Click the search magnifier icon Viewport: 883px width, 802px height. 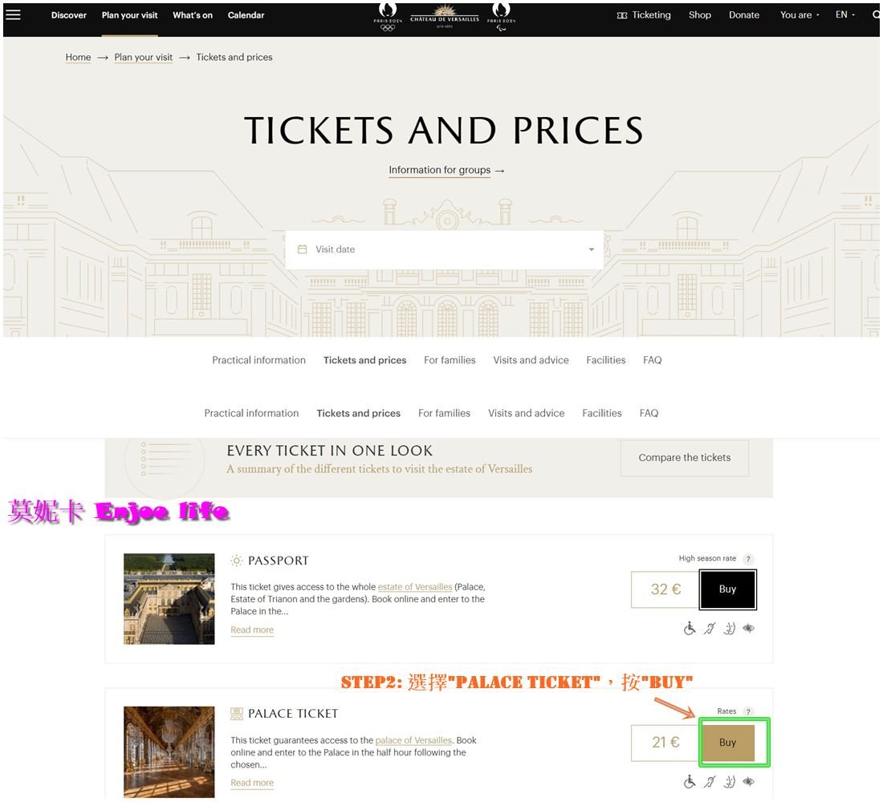point(876,14)
